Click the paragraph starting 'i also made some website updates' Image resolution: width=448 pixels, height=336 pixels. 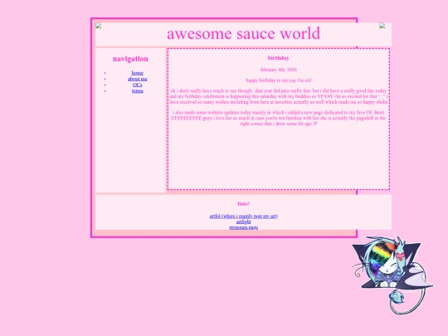[278, 118]
